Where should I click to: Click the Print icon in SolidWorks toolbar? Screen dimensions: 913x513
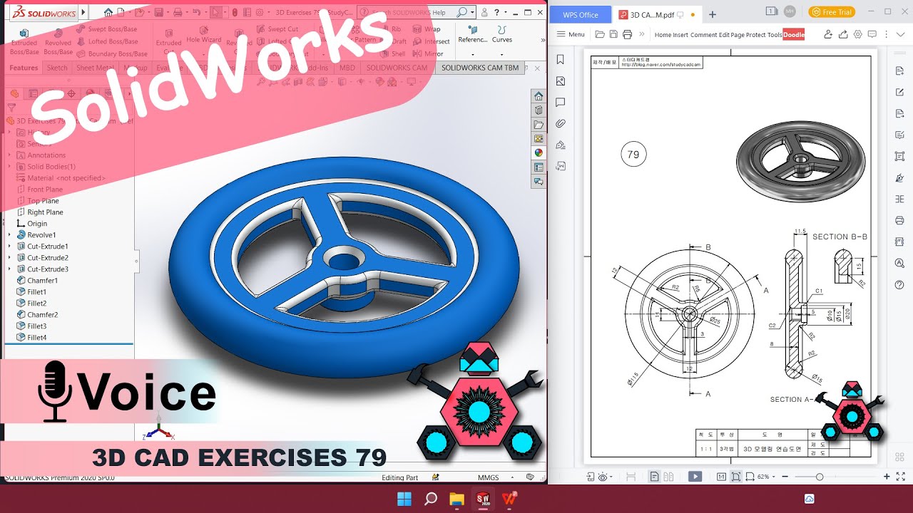(x=176, y=12)
